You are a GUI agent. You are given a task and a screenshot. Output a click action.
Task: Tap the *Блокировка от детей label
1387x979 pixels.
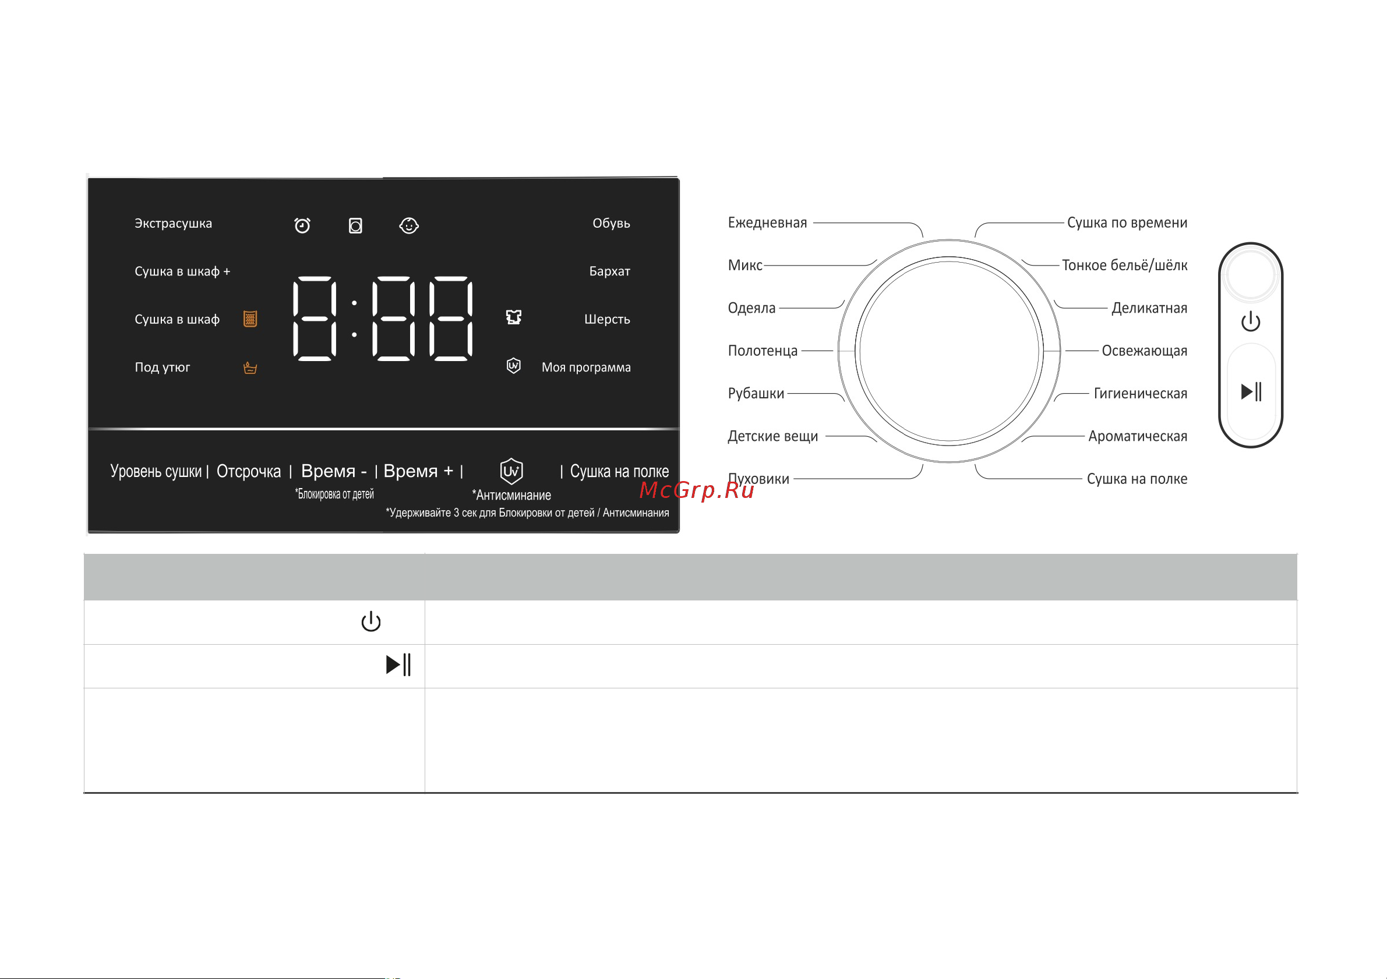(x=334, y=494)
